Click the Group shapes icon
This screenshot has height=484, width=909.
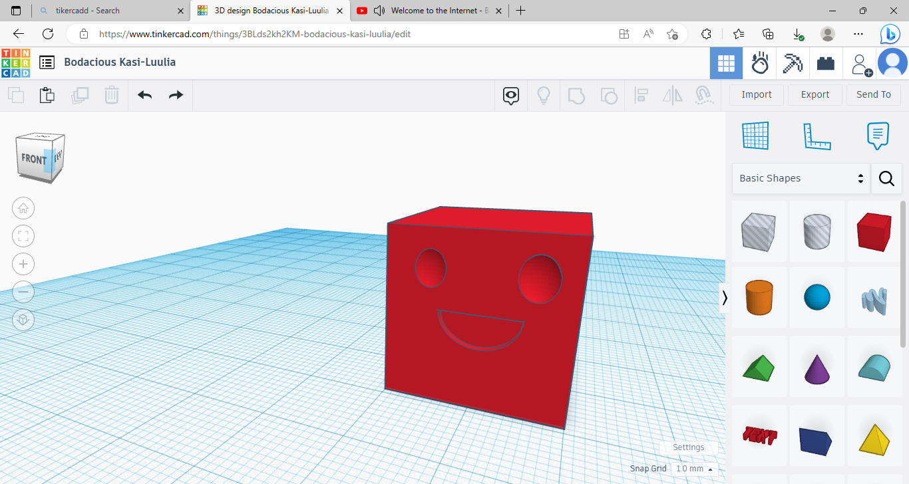coord(576,96)
